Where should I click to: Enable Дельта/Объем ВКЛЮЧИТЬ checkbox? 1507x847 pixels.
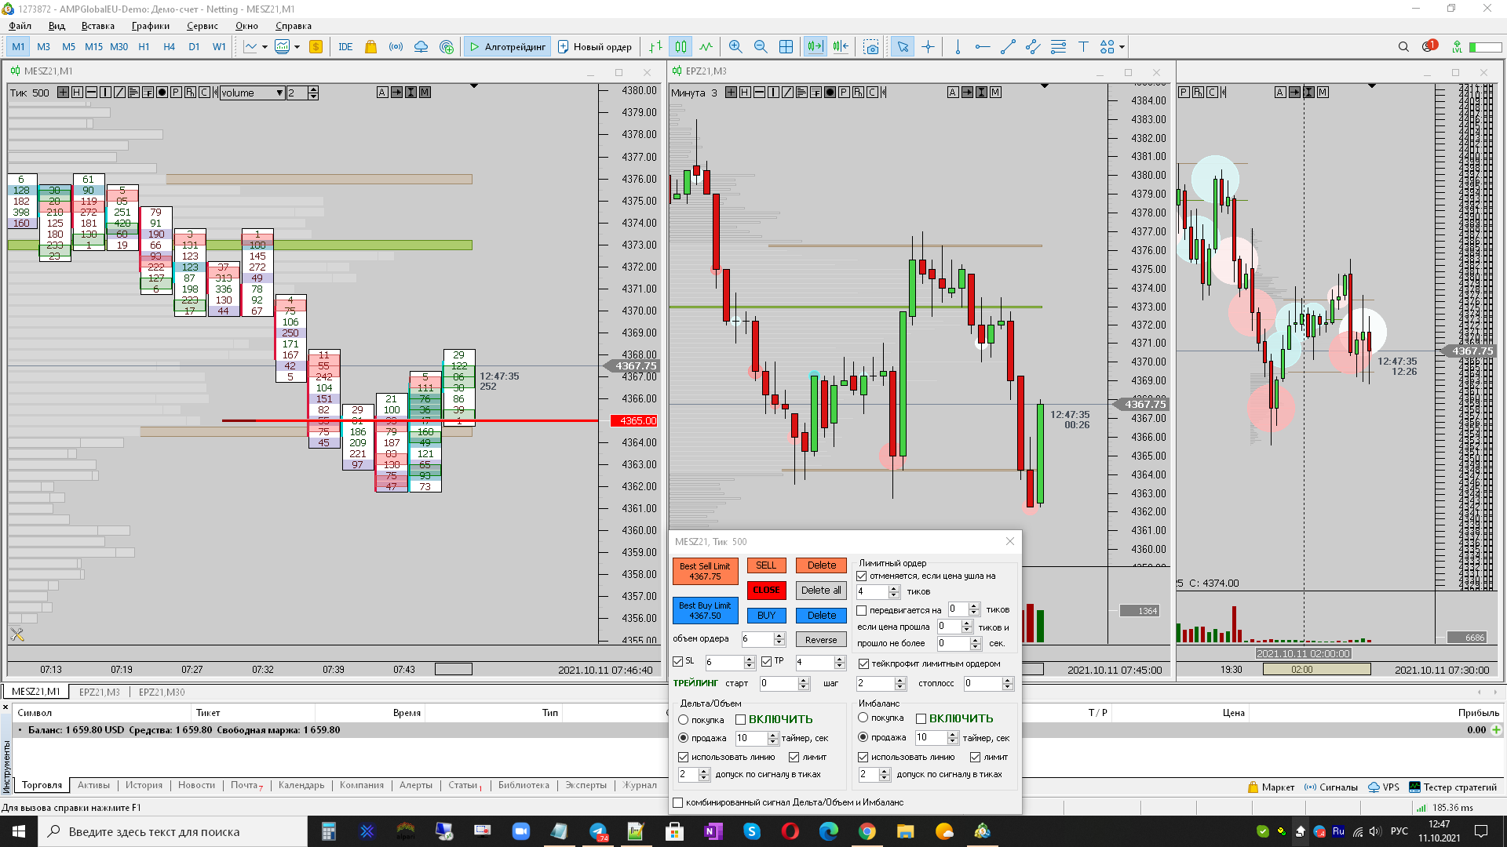tap(740, 719)
